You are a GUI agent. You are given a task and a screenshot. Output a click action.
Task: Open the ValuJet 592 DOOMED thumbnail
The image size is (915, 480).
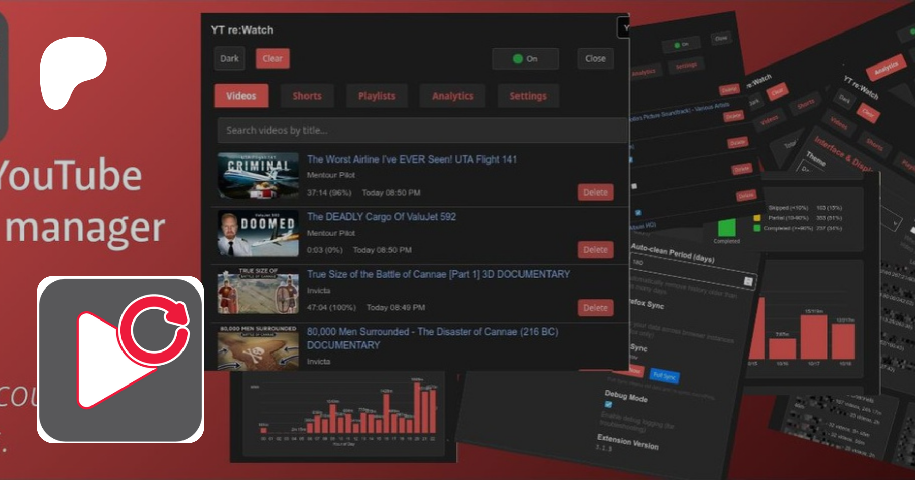[258, 233]
